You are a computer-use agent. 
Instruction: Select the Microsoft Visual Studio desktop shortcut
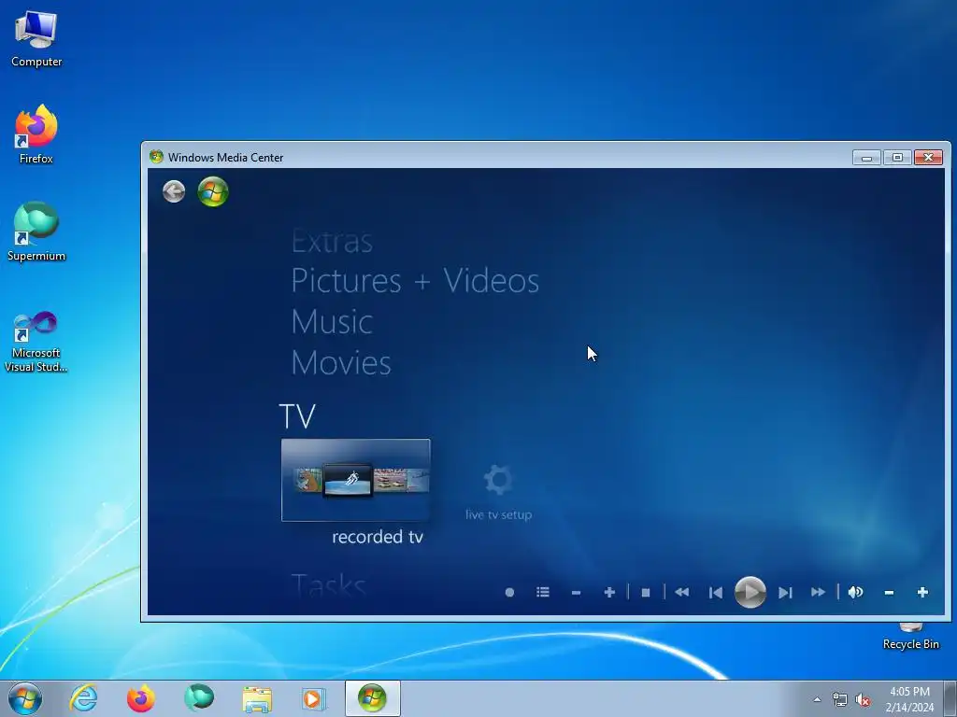click(x=36, y=342)
